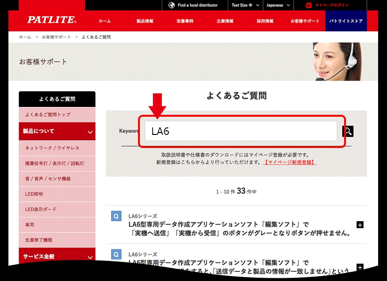This screenshot has height=281, width=387.
Task: Go to ホーム in main navigation
Action: pyautogui.click(x=104, y=21)
